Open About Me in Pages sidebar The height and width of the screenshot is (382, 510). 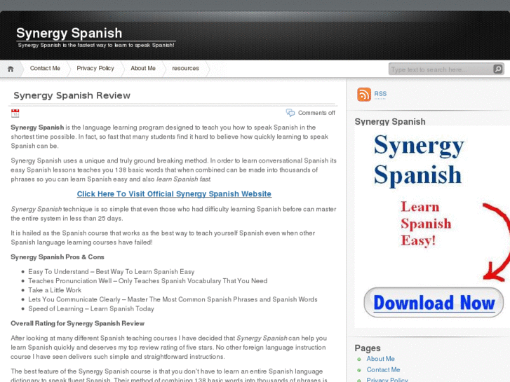coord(380,359)
